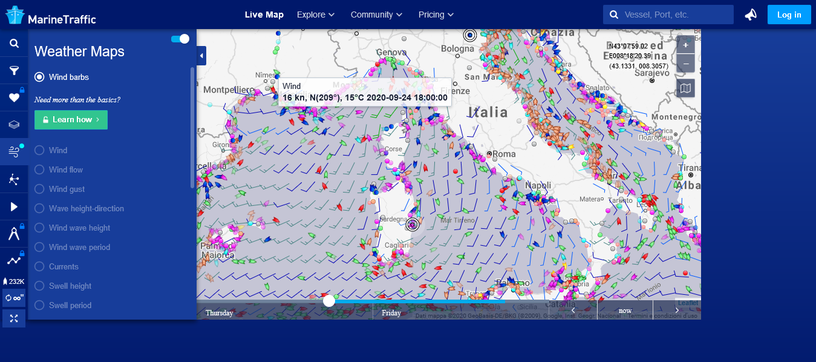Open the Pricing dropdown menu

click(x=436, y=15)
